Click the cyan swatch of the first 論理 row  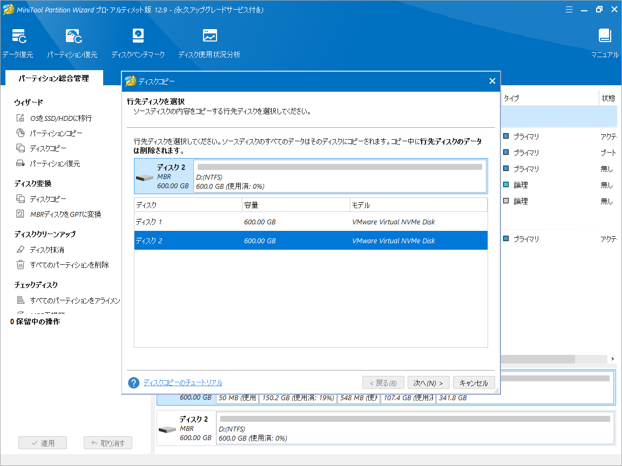506,184
